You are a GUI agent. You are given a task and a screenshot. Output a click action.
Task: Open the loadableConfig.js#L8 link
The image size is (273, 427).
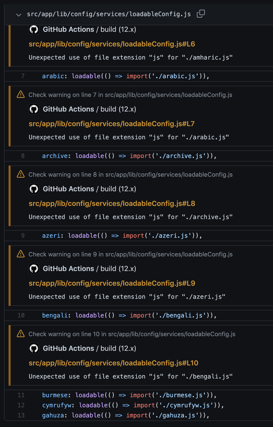112,203
